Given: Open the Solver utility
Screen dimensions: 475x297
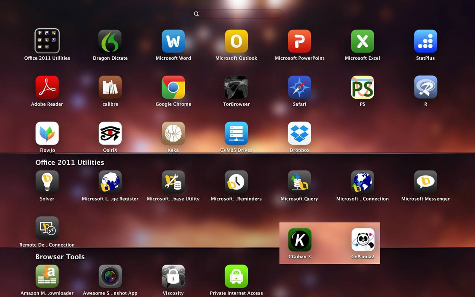Looking at the screenshot, I should [47, 182].
